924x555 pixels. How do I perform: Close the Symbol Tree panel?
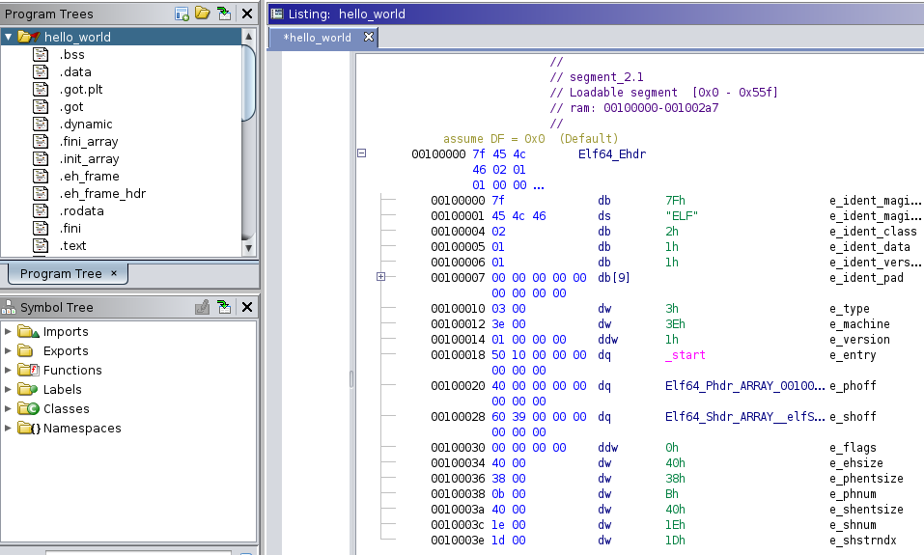point(247,307)
